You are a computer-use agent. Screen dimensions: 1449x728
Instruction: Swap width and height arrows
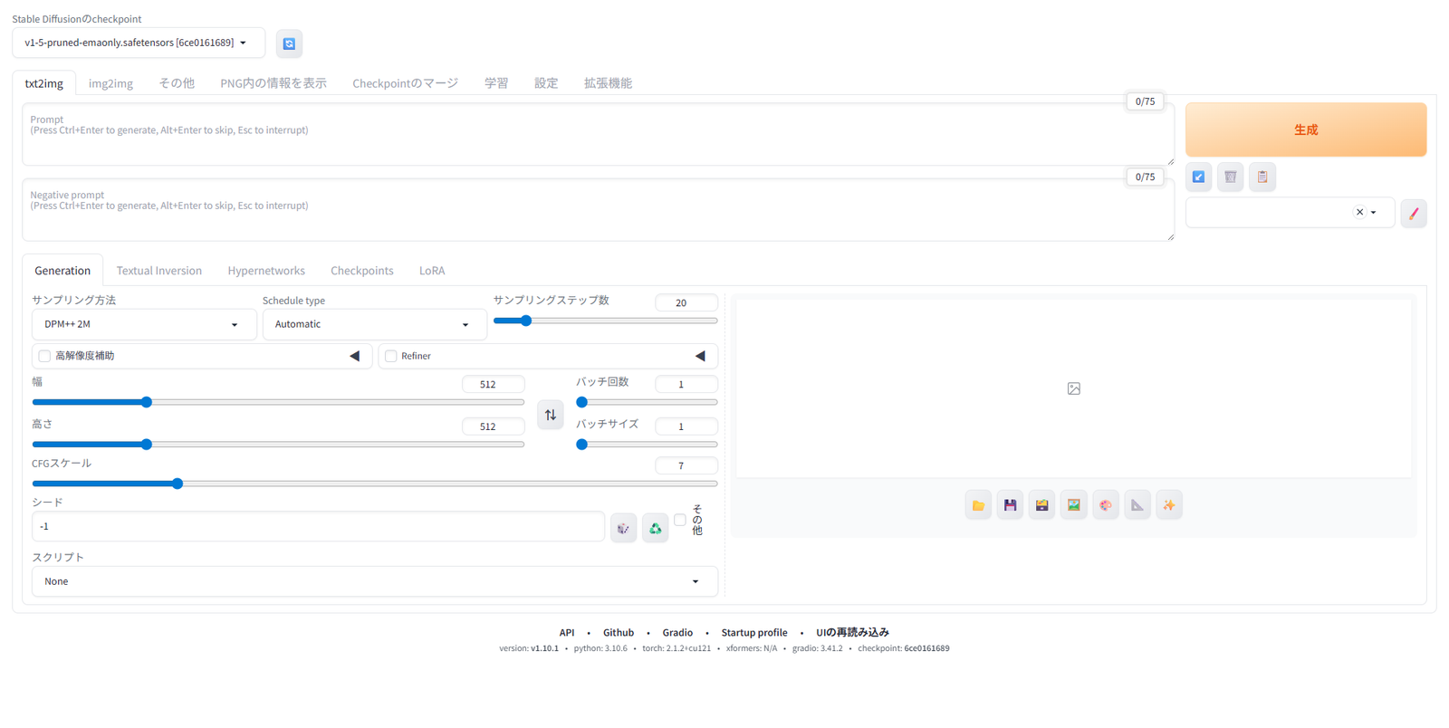[551, 415]
